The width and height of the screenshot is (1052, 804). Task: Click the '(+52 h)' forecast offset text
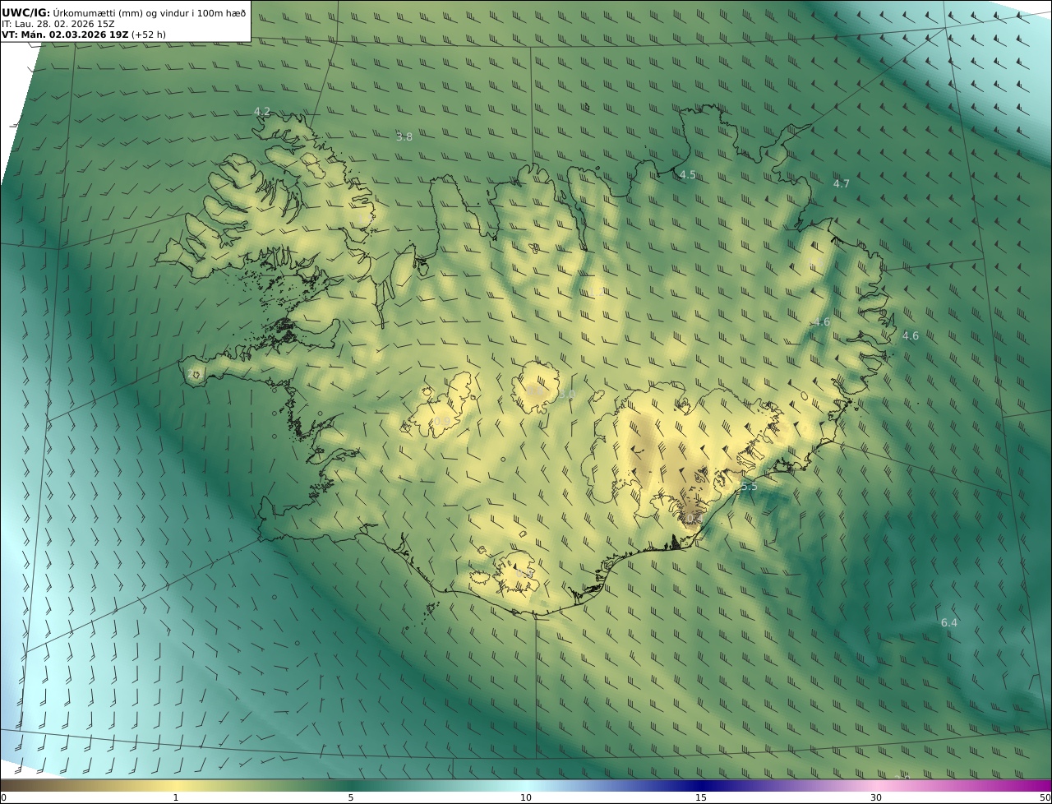click(149, 35)
